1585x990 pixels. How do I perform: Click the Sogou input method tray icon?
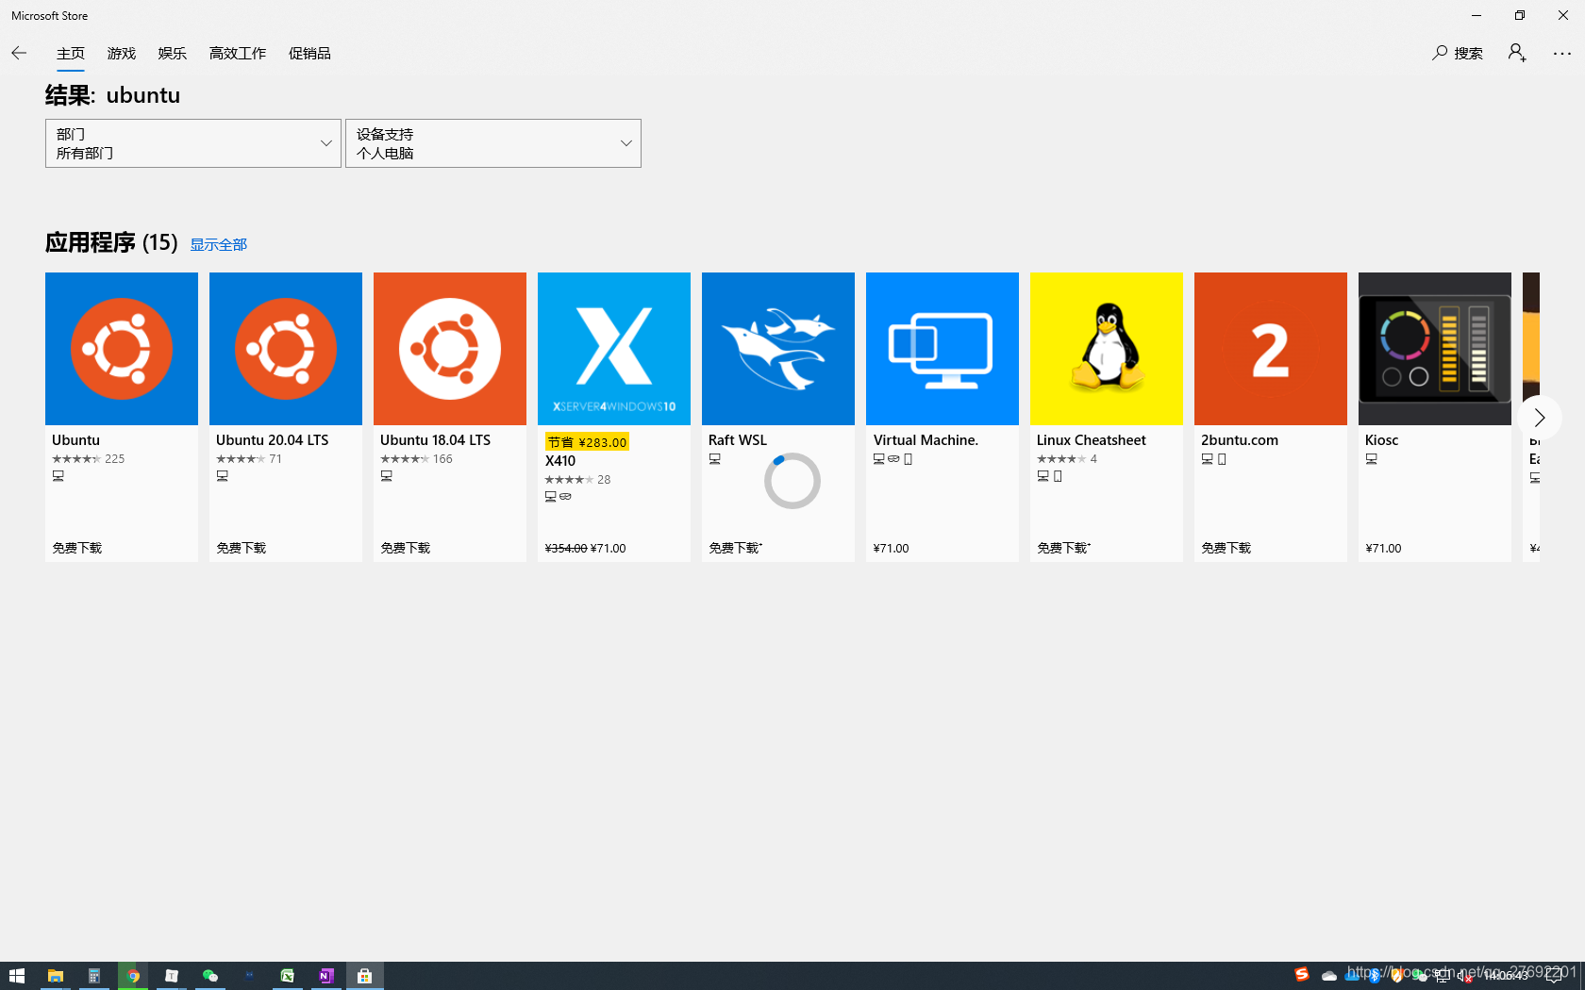[x=1302, y=975]
